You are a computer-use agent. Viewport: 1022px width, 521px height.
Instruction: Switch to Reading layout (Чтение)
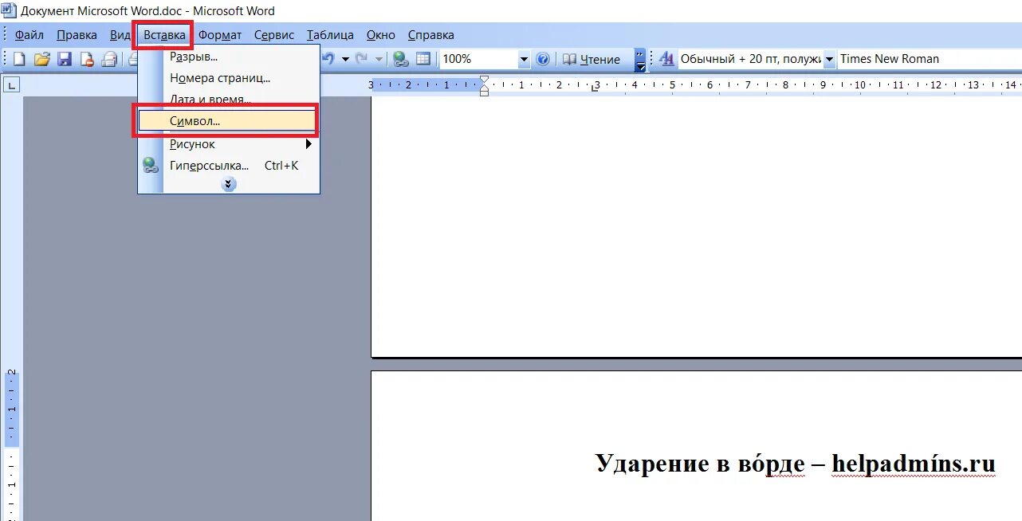point(592,59)
